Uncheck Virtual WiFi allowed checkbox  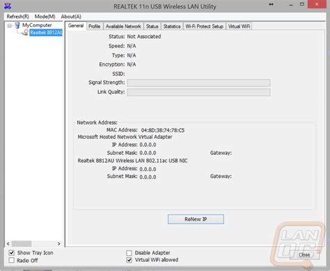coord(129,260)
